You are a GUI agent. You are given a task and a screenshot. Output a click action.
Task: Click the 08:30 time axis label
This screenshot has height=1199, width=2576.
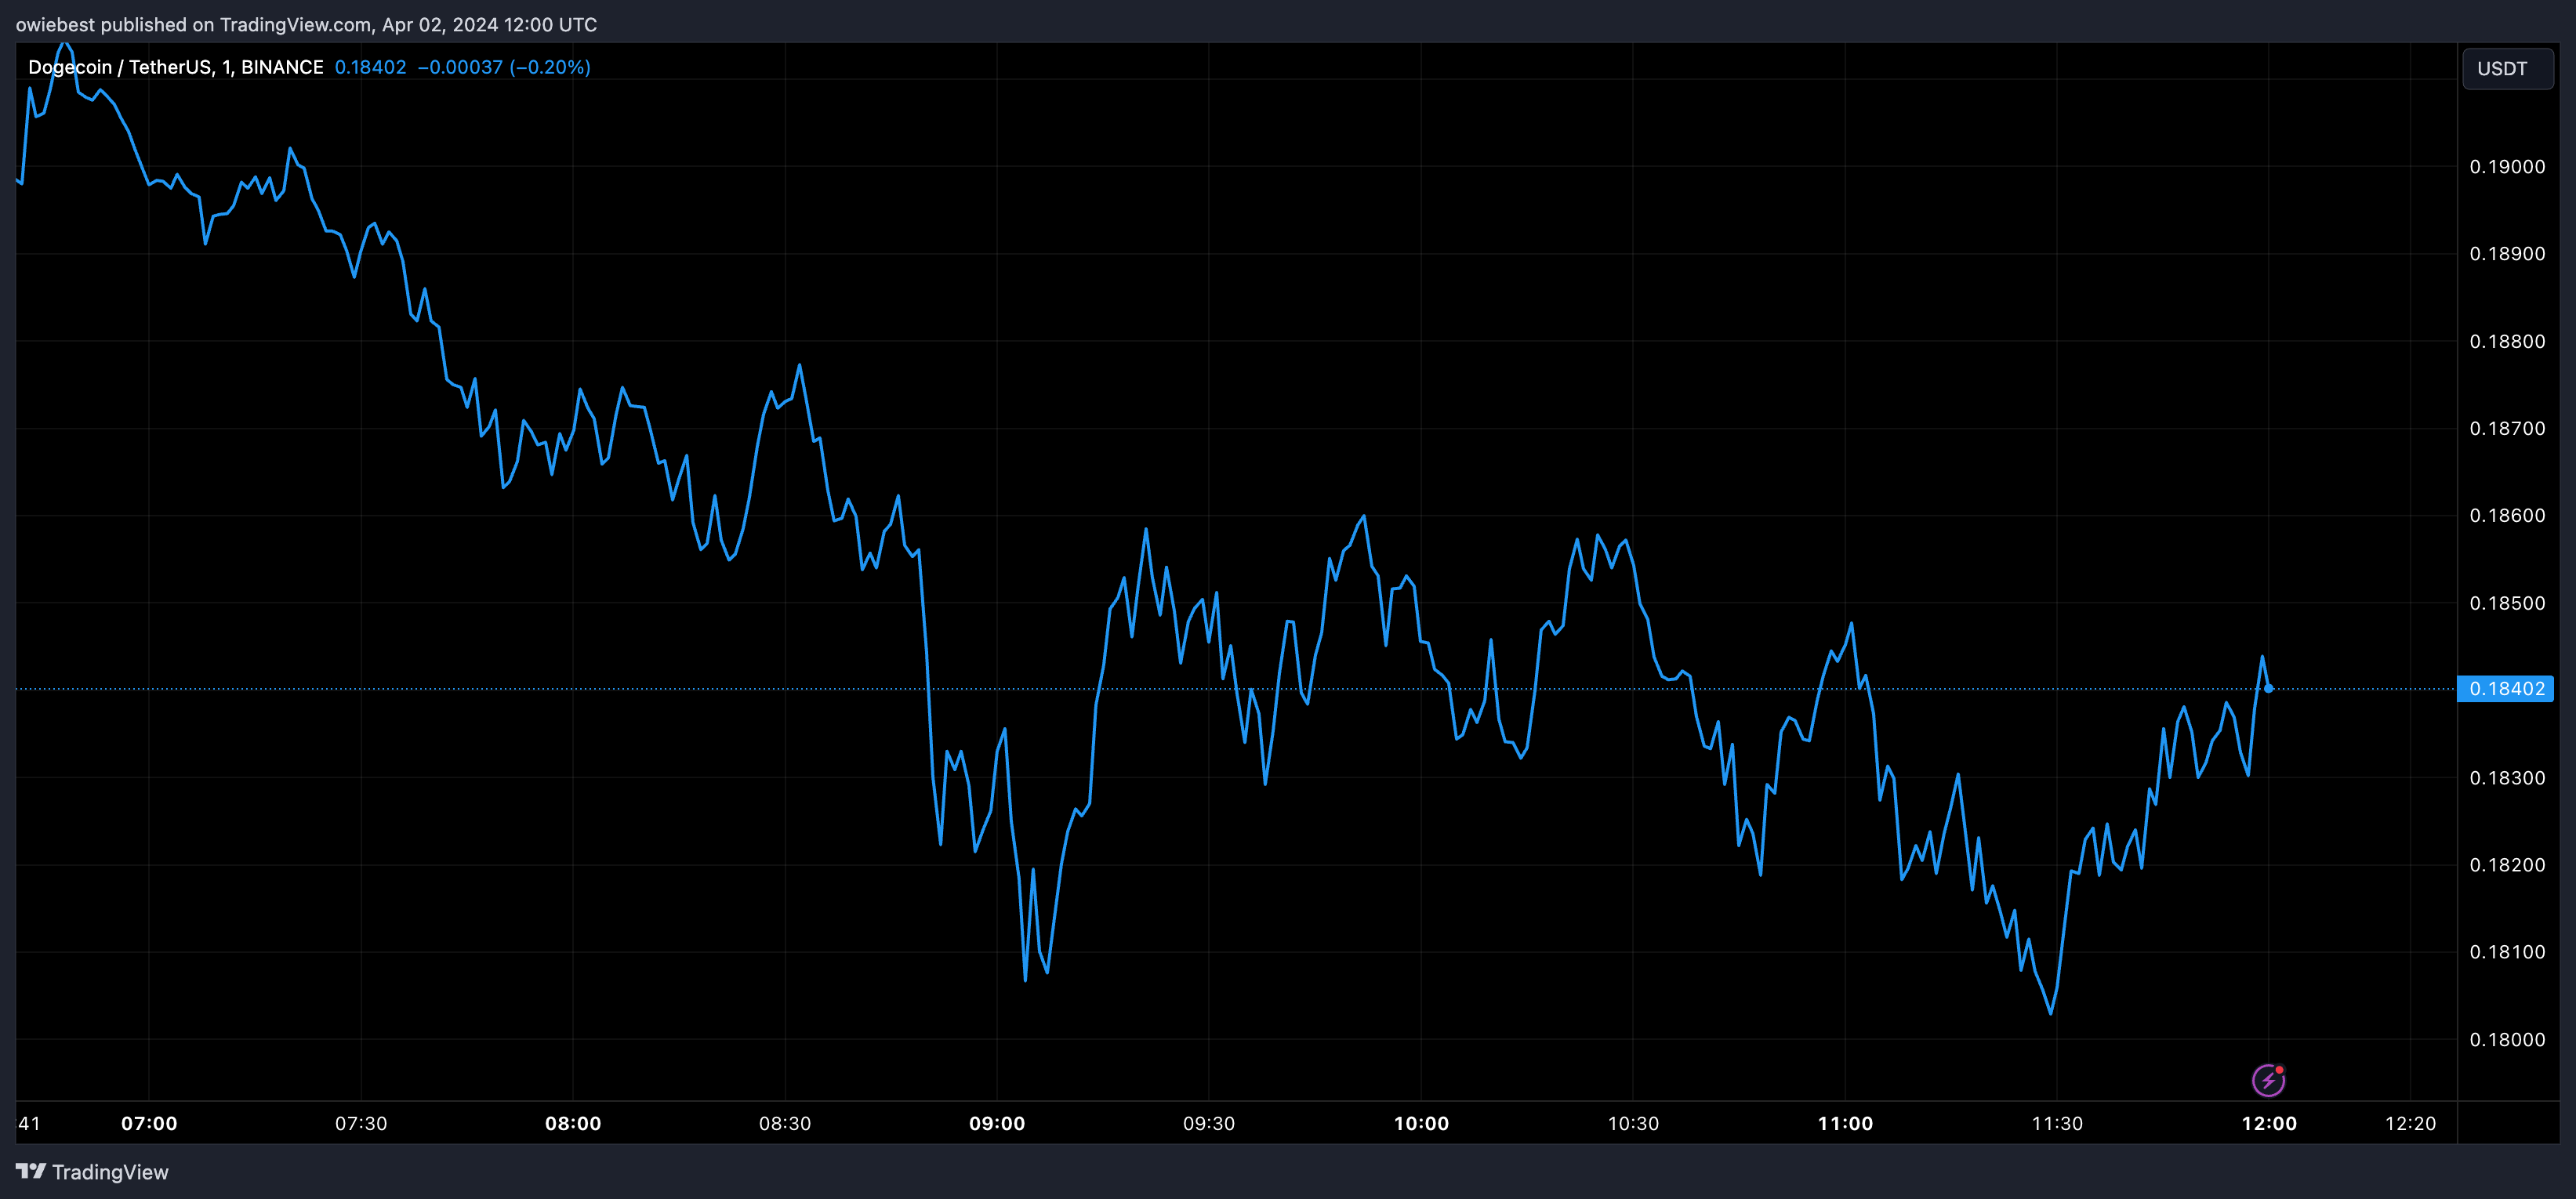click(x=785, y=1123)
